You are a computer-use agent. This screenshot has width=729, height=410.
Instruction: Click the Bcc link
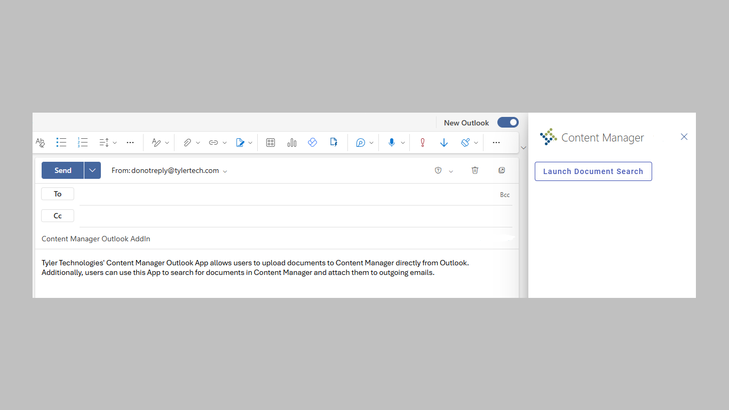click(505, 195)
